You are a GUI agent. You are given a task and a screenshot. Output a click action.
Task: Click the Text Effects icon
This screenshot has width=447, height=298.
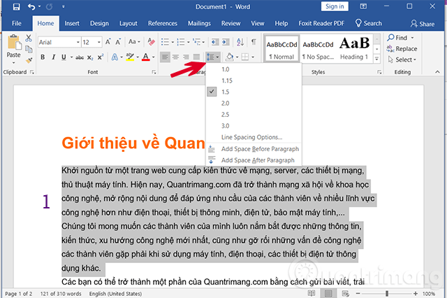[x=115, y=57]
